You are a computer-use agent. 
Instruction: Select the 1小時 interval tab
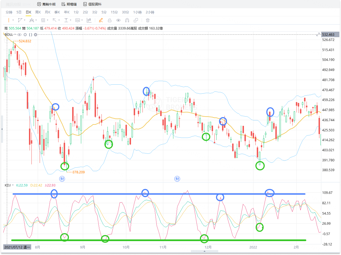pos(138,12)
